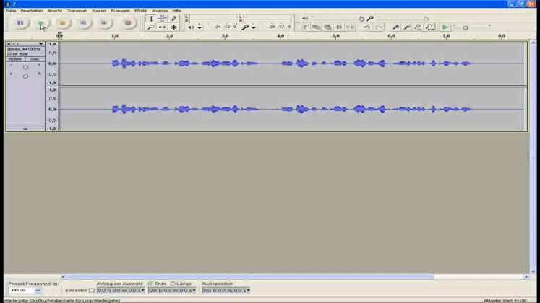Click the Copy icon in edit toolbar
The height and width of the screenshot is (303, 540).
click(316, 27)
